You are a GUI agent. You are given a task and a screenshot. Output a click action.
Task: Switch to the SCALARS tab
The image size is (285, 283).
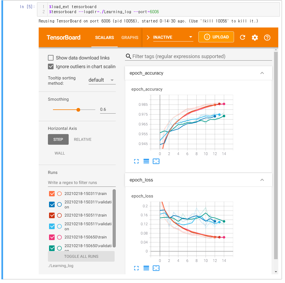(x=105, y=38)
